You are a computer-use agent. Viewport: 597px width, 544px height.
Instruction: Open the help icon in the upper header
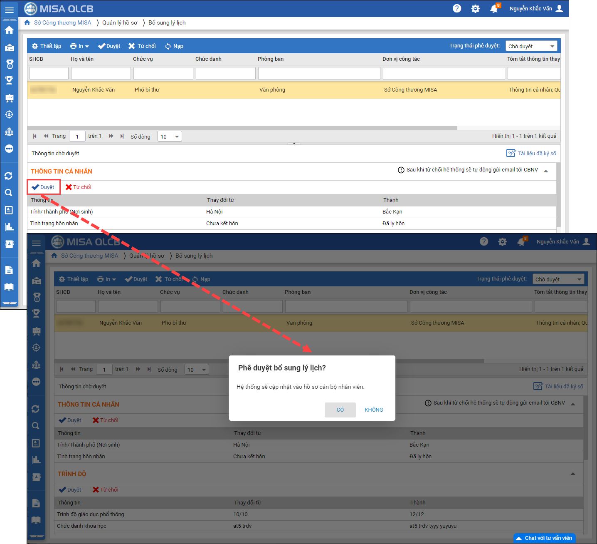point(457,8)
